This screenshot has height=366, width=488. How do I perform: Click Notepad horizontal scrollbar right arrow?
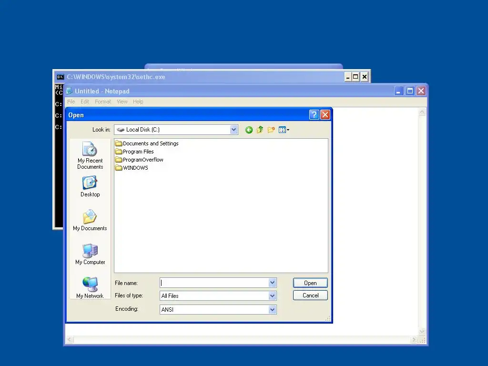pyautogui.click(x=414, y=339)
